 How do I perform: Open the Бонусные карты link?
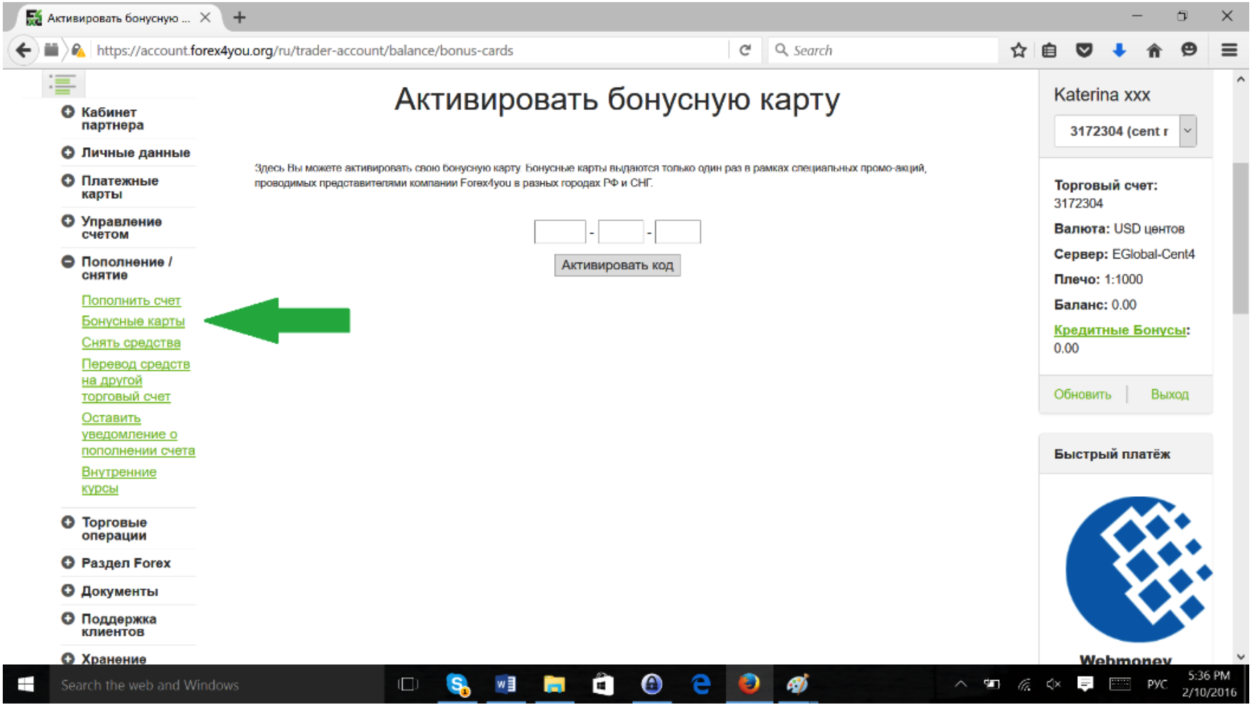(133, 321)
